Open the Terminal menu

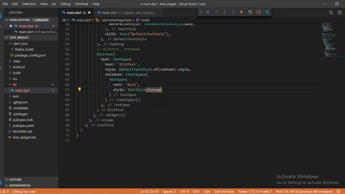click(x=81, y=4)
